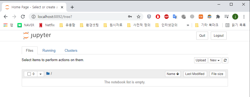Open the New dropdown menu
This screenshot has height=97, width=250.
tap(215, 60)
